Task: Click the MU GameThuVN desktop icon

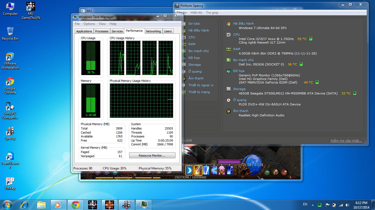Action: 31,11
